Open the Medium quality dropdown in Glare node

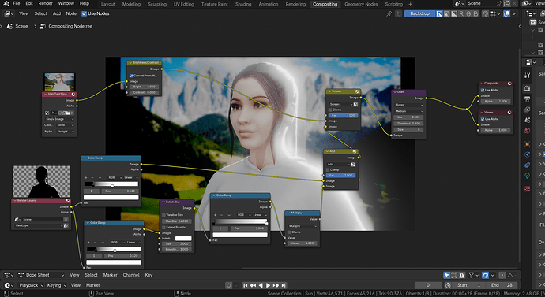coord(409,111)
